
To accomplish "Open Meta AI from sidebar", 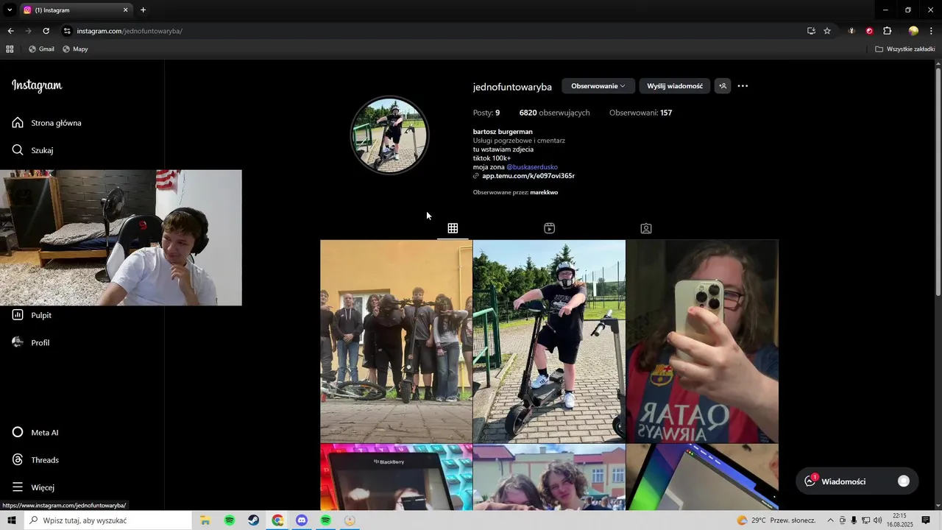I will coord(35,432).
